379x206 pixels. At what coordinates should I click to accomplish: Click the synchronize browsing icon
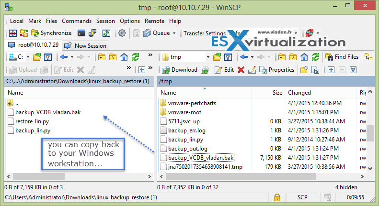[23, 33]
